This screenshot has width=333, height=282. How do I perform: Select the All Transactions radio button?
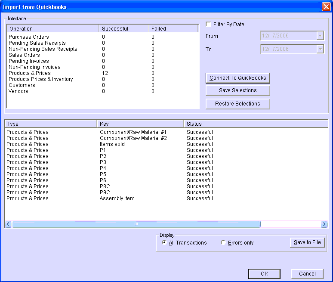point(164,242)
